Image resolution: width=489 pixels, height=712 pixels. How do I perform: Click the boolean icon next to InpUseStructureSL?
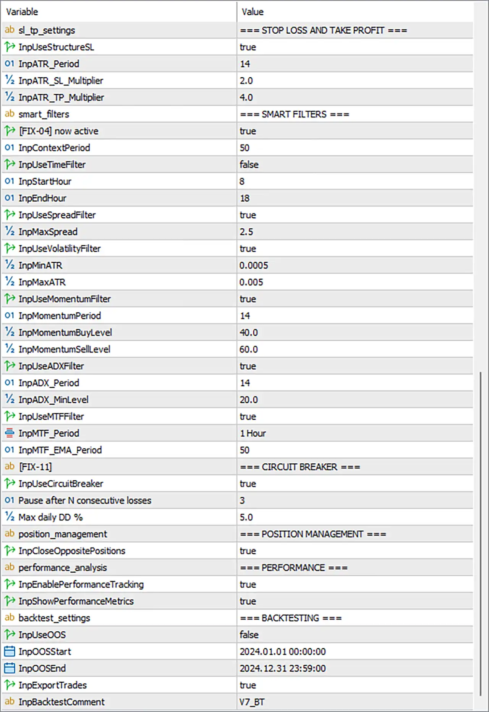pos(10,47)
